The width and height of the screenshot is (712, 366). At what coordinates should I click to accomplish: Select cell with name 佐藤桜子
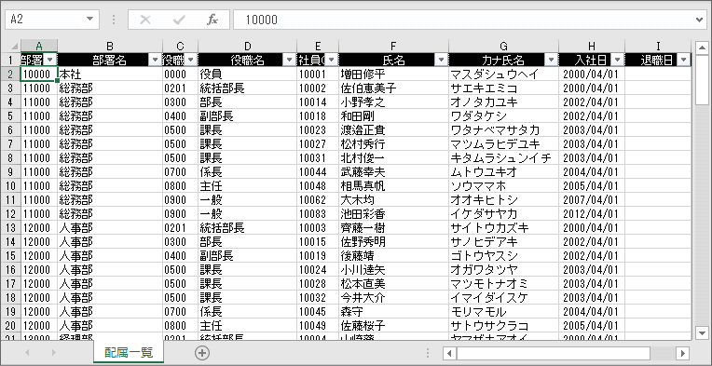point(393,326)
